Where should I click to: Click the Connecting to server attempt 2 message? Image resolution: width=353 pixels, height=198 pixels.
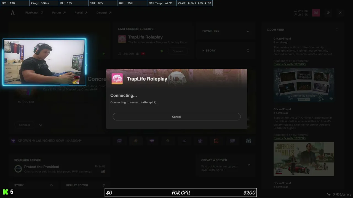coord(133,102)
